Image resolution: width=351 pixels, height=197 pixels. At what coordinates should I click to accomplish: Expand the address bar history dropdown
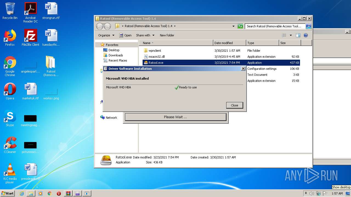click(233, 26)
